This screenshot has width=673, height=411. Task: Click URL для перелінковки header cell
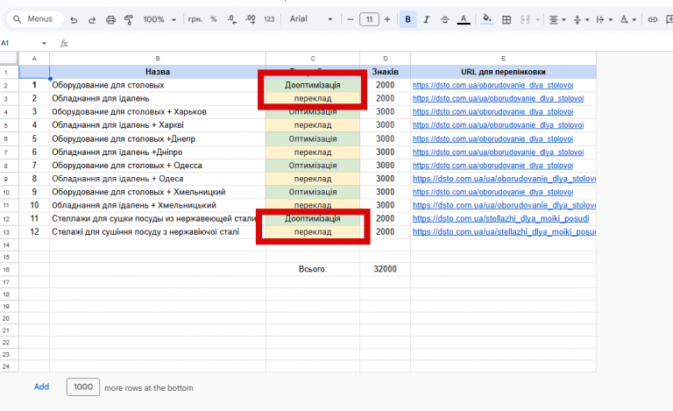coord(503,72)
